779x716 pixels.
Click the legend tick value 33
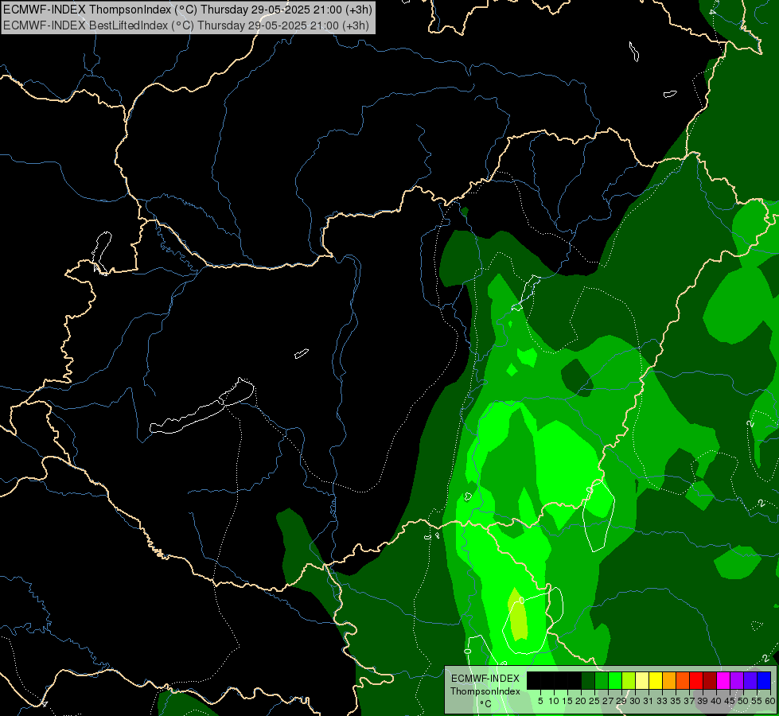(x=662, y=701)
